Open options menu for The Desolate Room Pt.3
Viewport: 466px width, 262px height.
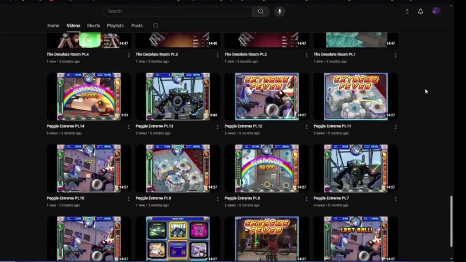[x=218, y=55]
